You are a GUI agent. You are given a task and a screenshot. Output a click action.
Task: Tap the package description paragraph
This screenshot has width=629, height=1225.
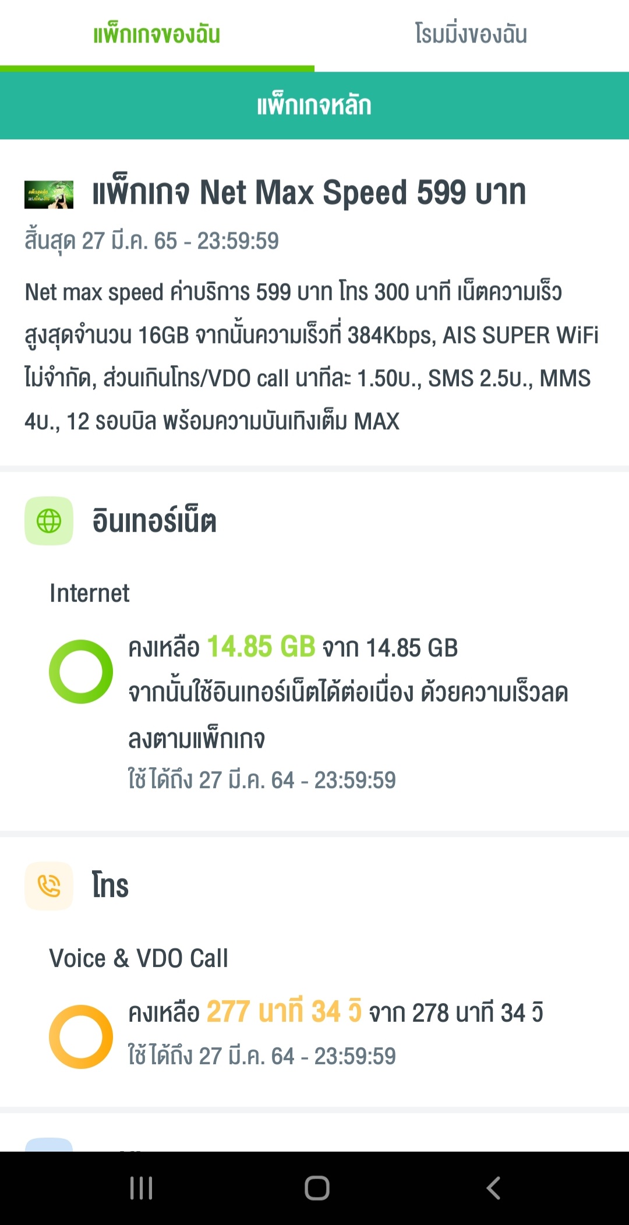pos(312,356)
